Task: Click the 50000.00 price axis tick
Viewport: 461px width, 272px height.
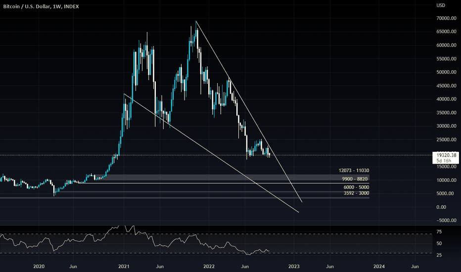Action: point(446,72)
